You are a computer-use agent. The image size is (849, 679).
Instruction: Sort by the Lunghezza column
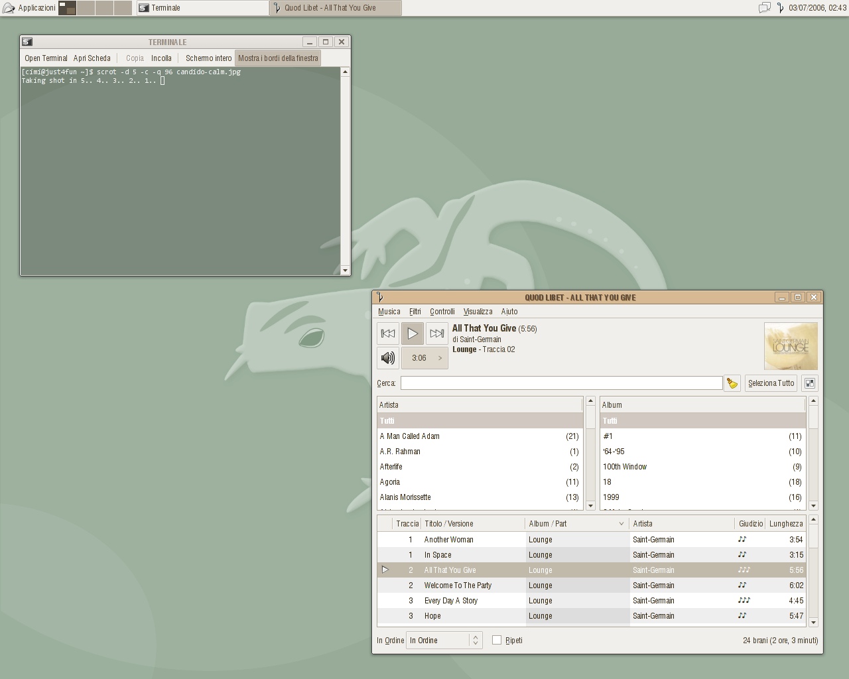coord(786,524)
